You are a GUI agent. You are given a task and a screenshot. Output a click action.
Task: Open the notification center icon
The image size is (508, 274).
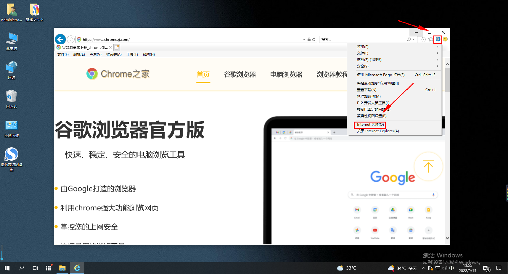tap(499, 268)
